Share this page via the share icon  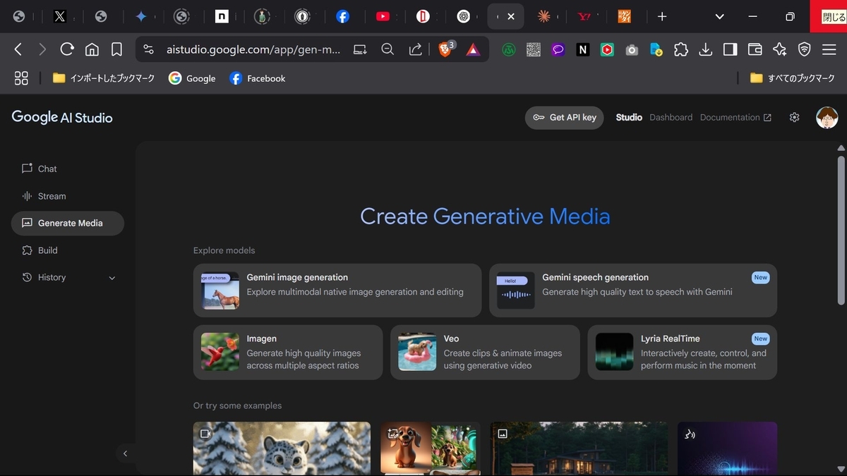[x=416, y=49]
